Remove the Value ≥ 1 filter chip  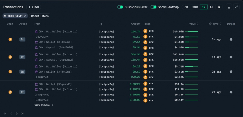pyautogui.click(x=25, y=16)
